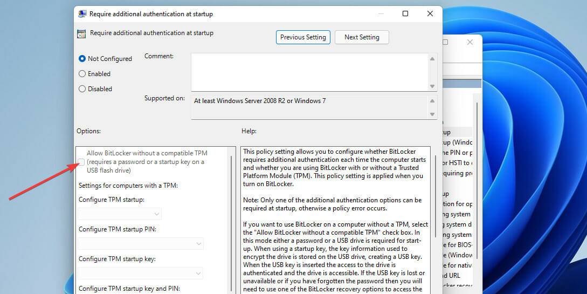Viewport: 587px width, 294px height.
Task: Click the Supported on scroll down arrow
Action: click(432, 114)
